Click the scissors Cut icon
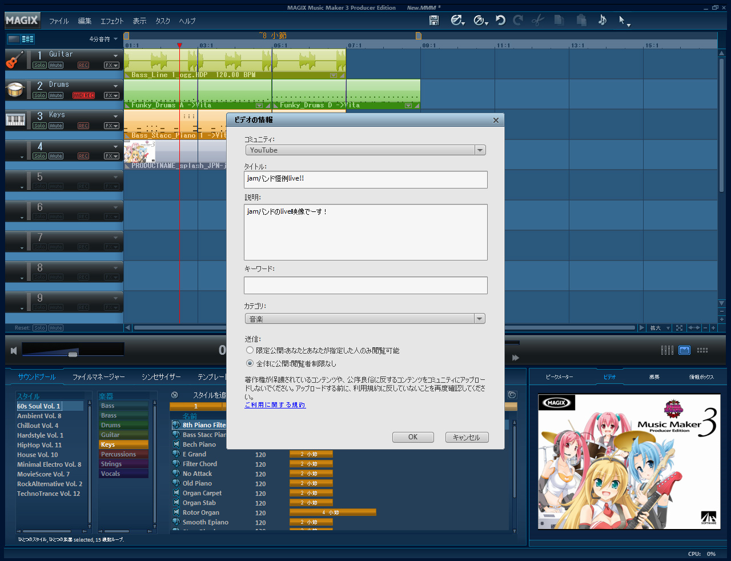The image size is (731, 561). (x=538, y=20)
